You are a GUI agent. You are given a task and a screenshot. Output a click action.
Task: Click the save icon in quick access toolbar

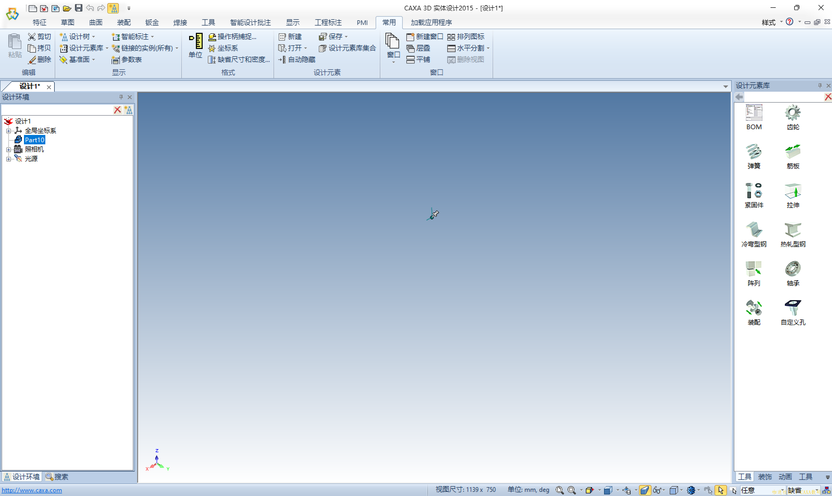click(78, 8)
